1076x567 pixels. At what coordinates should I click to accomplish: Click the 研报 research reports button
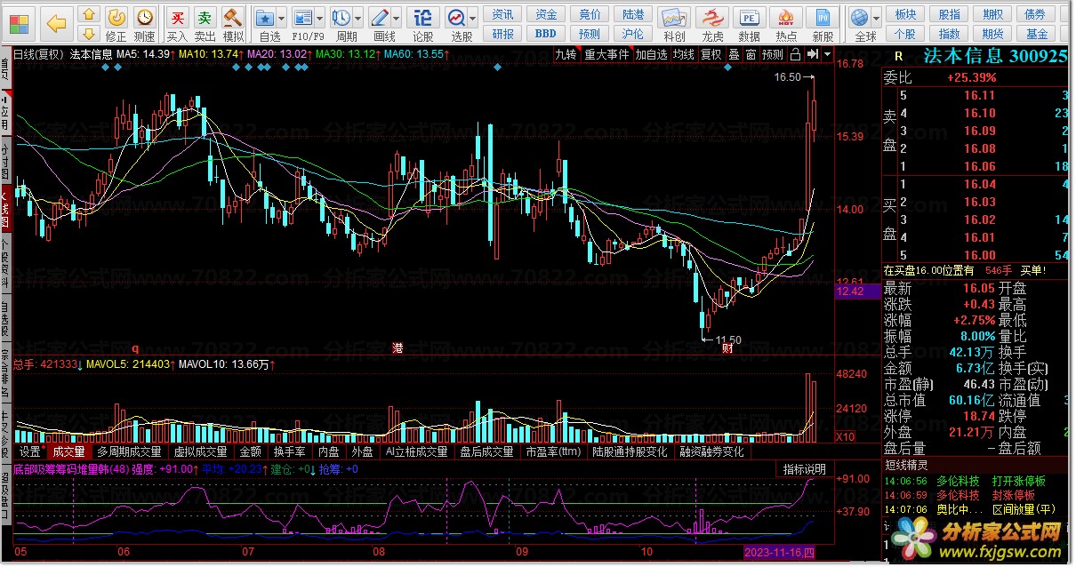[503, 34]
